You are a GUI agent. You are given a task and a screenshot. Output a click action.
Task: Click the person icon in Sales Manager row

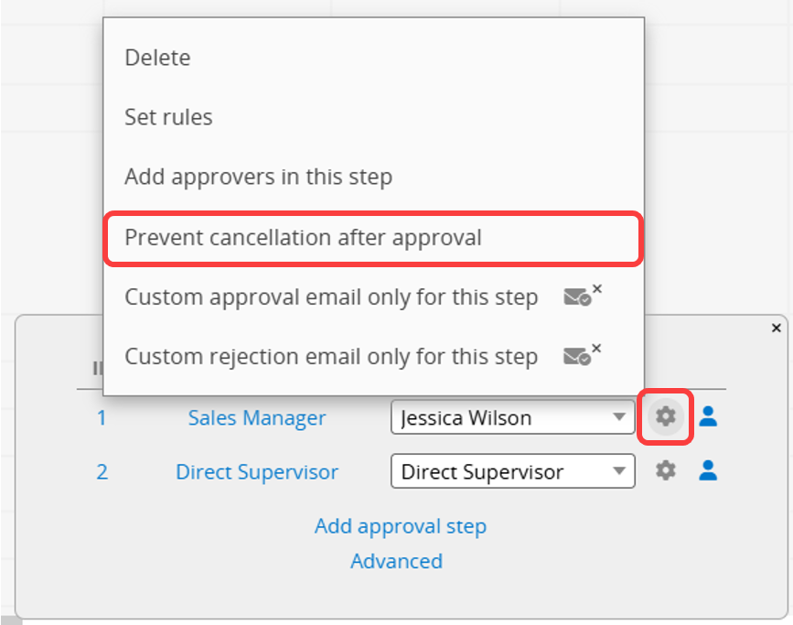(x=708, y=416)
